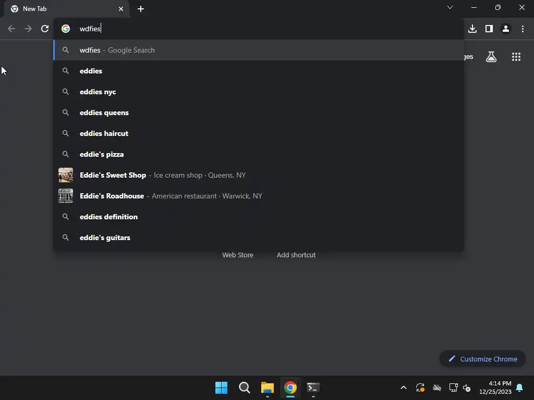This screenshot has height=400, width=534.
Task: Click the sync status tray icon
Action: [420, 387]
